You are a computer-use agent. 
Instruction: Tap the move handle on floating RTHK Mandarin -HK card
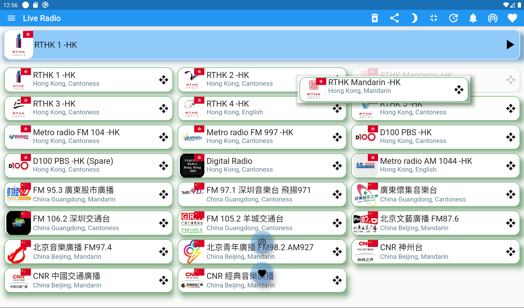[459, 90]
